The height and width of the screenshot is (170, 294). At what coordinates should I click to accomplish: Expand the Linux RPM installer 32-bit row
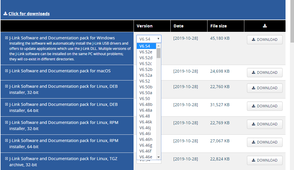pos(6,122)
